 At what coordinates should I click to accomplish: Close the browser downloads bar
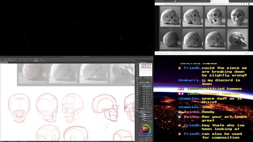[252, 53]
